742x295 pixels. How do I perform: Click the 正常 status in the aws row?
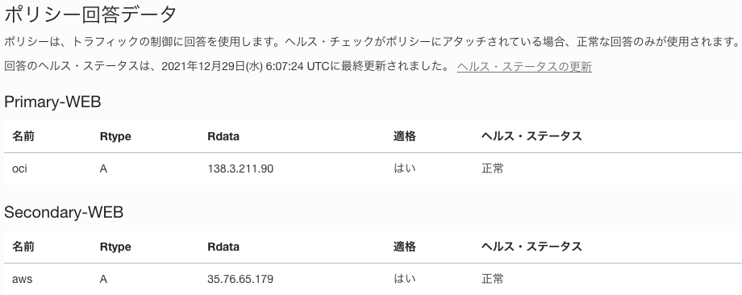pos(493,279)
